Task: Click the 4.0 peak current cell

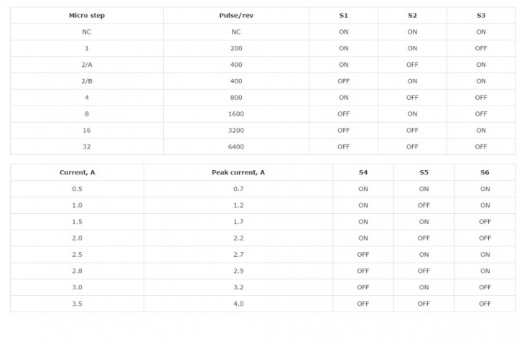Action: (x=238, y=304)
